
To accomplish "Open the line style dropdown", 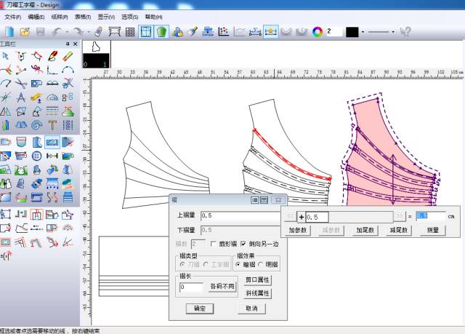I will pos(392,32).
